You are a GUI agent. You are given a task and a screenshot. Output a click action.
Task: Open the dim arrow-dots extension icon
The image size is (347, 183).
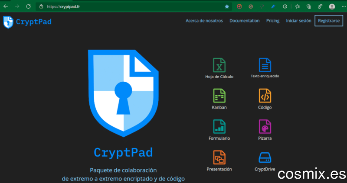(x=262, y=6)
